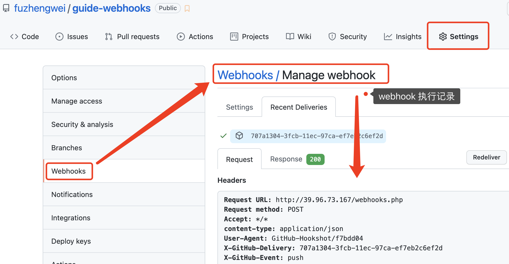Click the Issues circle icon
The width and height of the screenshot is (509, 264).
pyautogui.click(x=59, y=37)
